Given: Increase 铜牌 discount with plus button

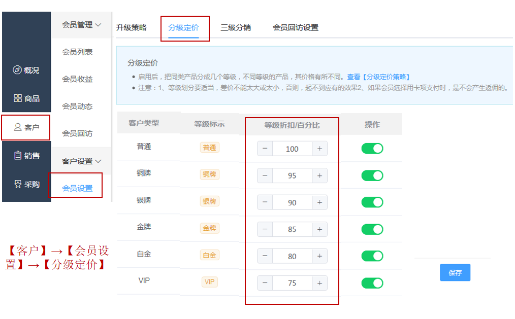Looking at the screenshot, I should click(319, 175).
